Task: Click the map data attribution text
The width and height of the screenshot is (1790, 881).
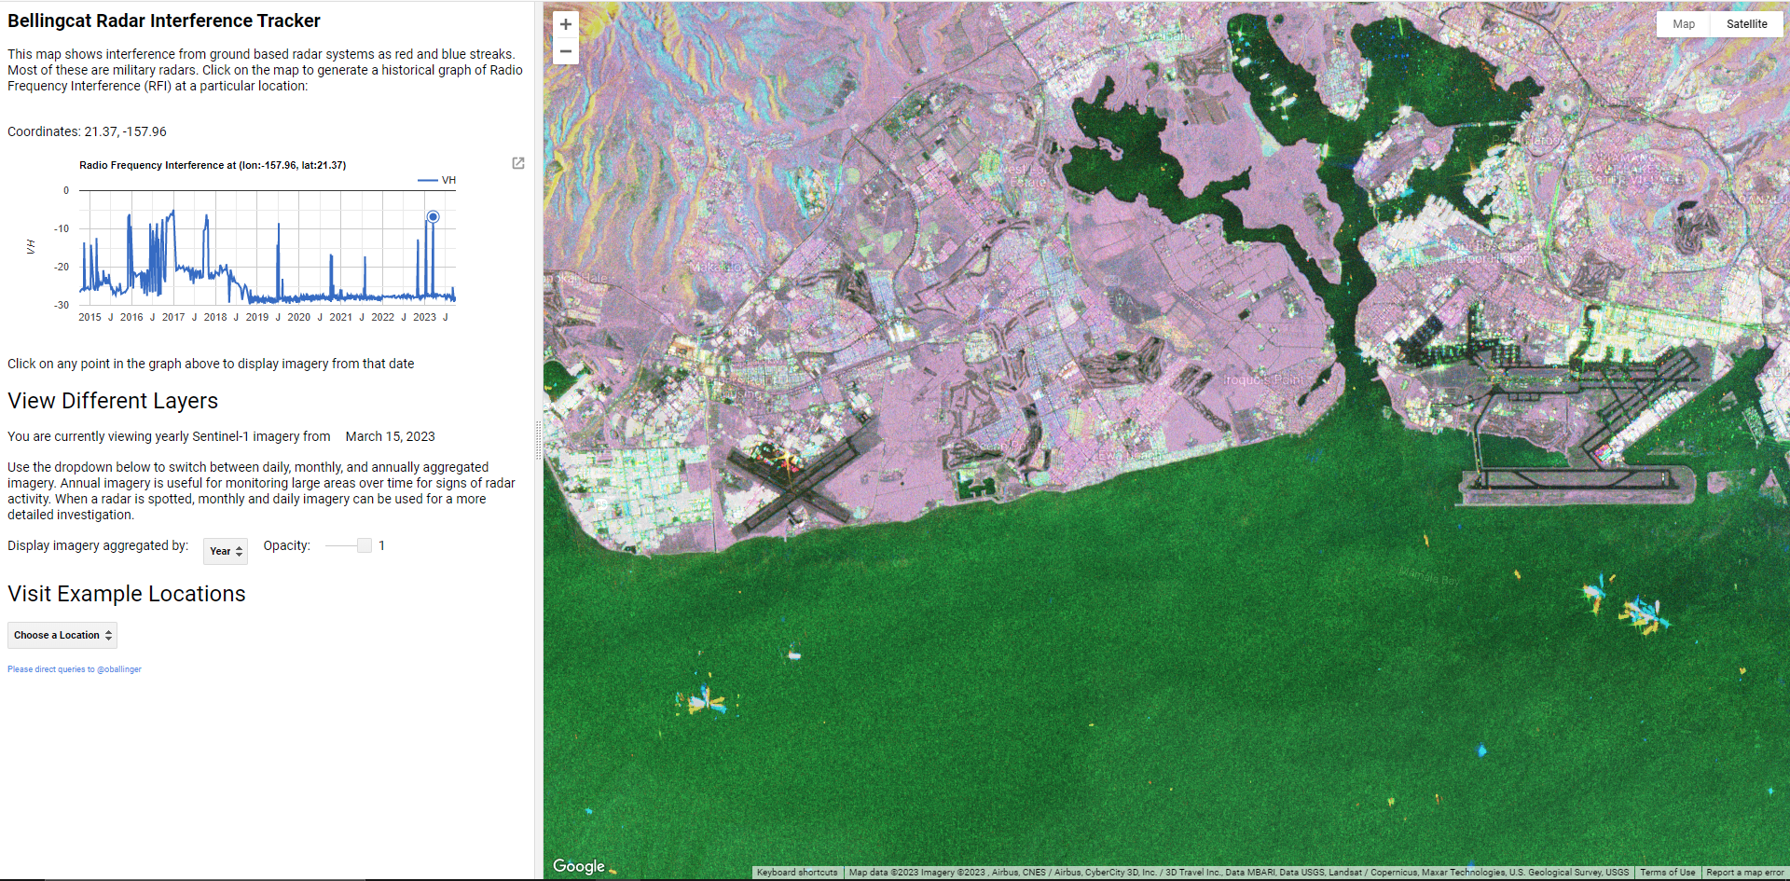Action: pyautogui.click(x=1239, y=873)
